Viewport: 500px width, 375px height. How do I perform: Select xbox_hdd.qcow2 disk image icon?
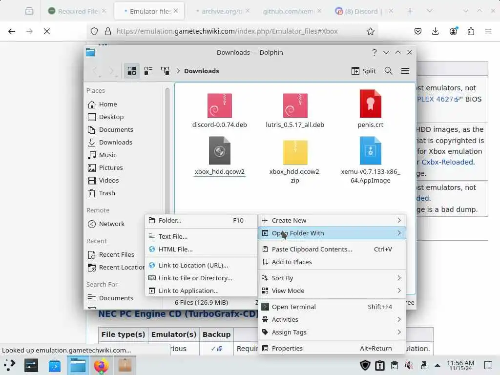[219, 150]
